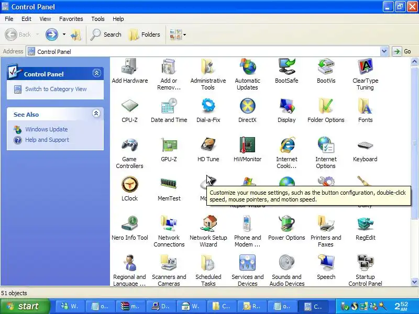
Task: Launch the HD Tune icon
Action: coord(208,150)
